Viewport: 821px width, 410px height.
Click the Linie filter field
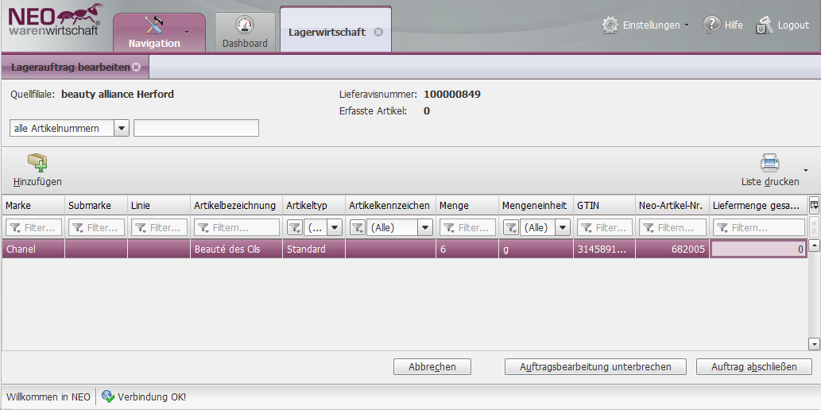tap(159, 227)
